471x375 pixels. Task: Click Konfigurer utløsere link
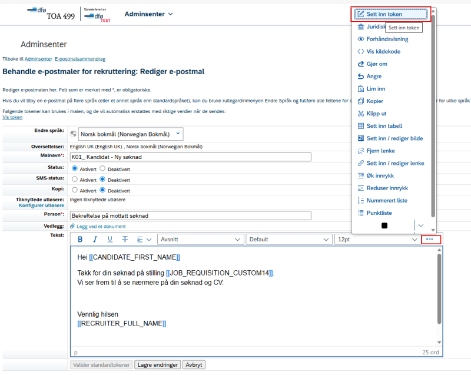point(41,205)
